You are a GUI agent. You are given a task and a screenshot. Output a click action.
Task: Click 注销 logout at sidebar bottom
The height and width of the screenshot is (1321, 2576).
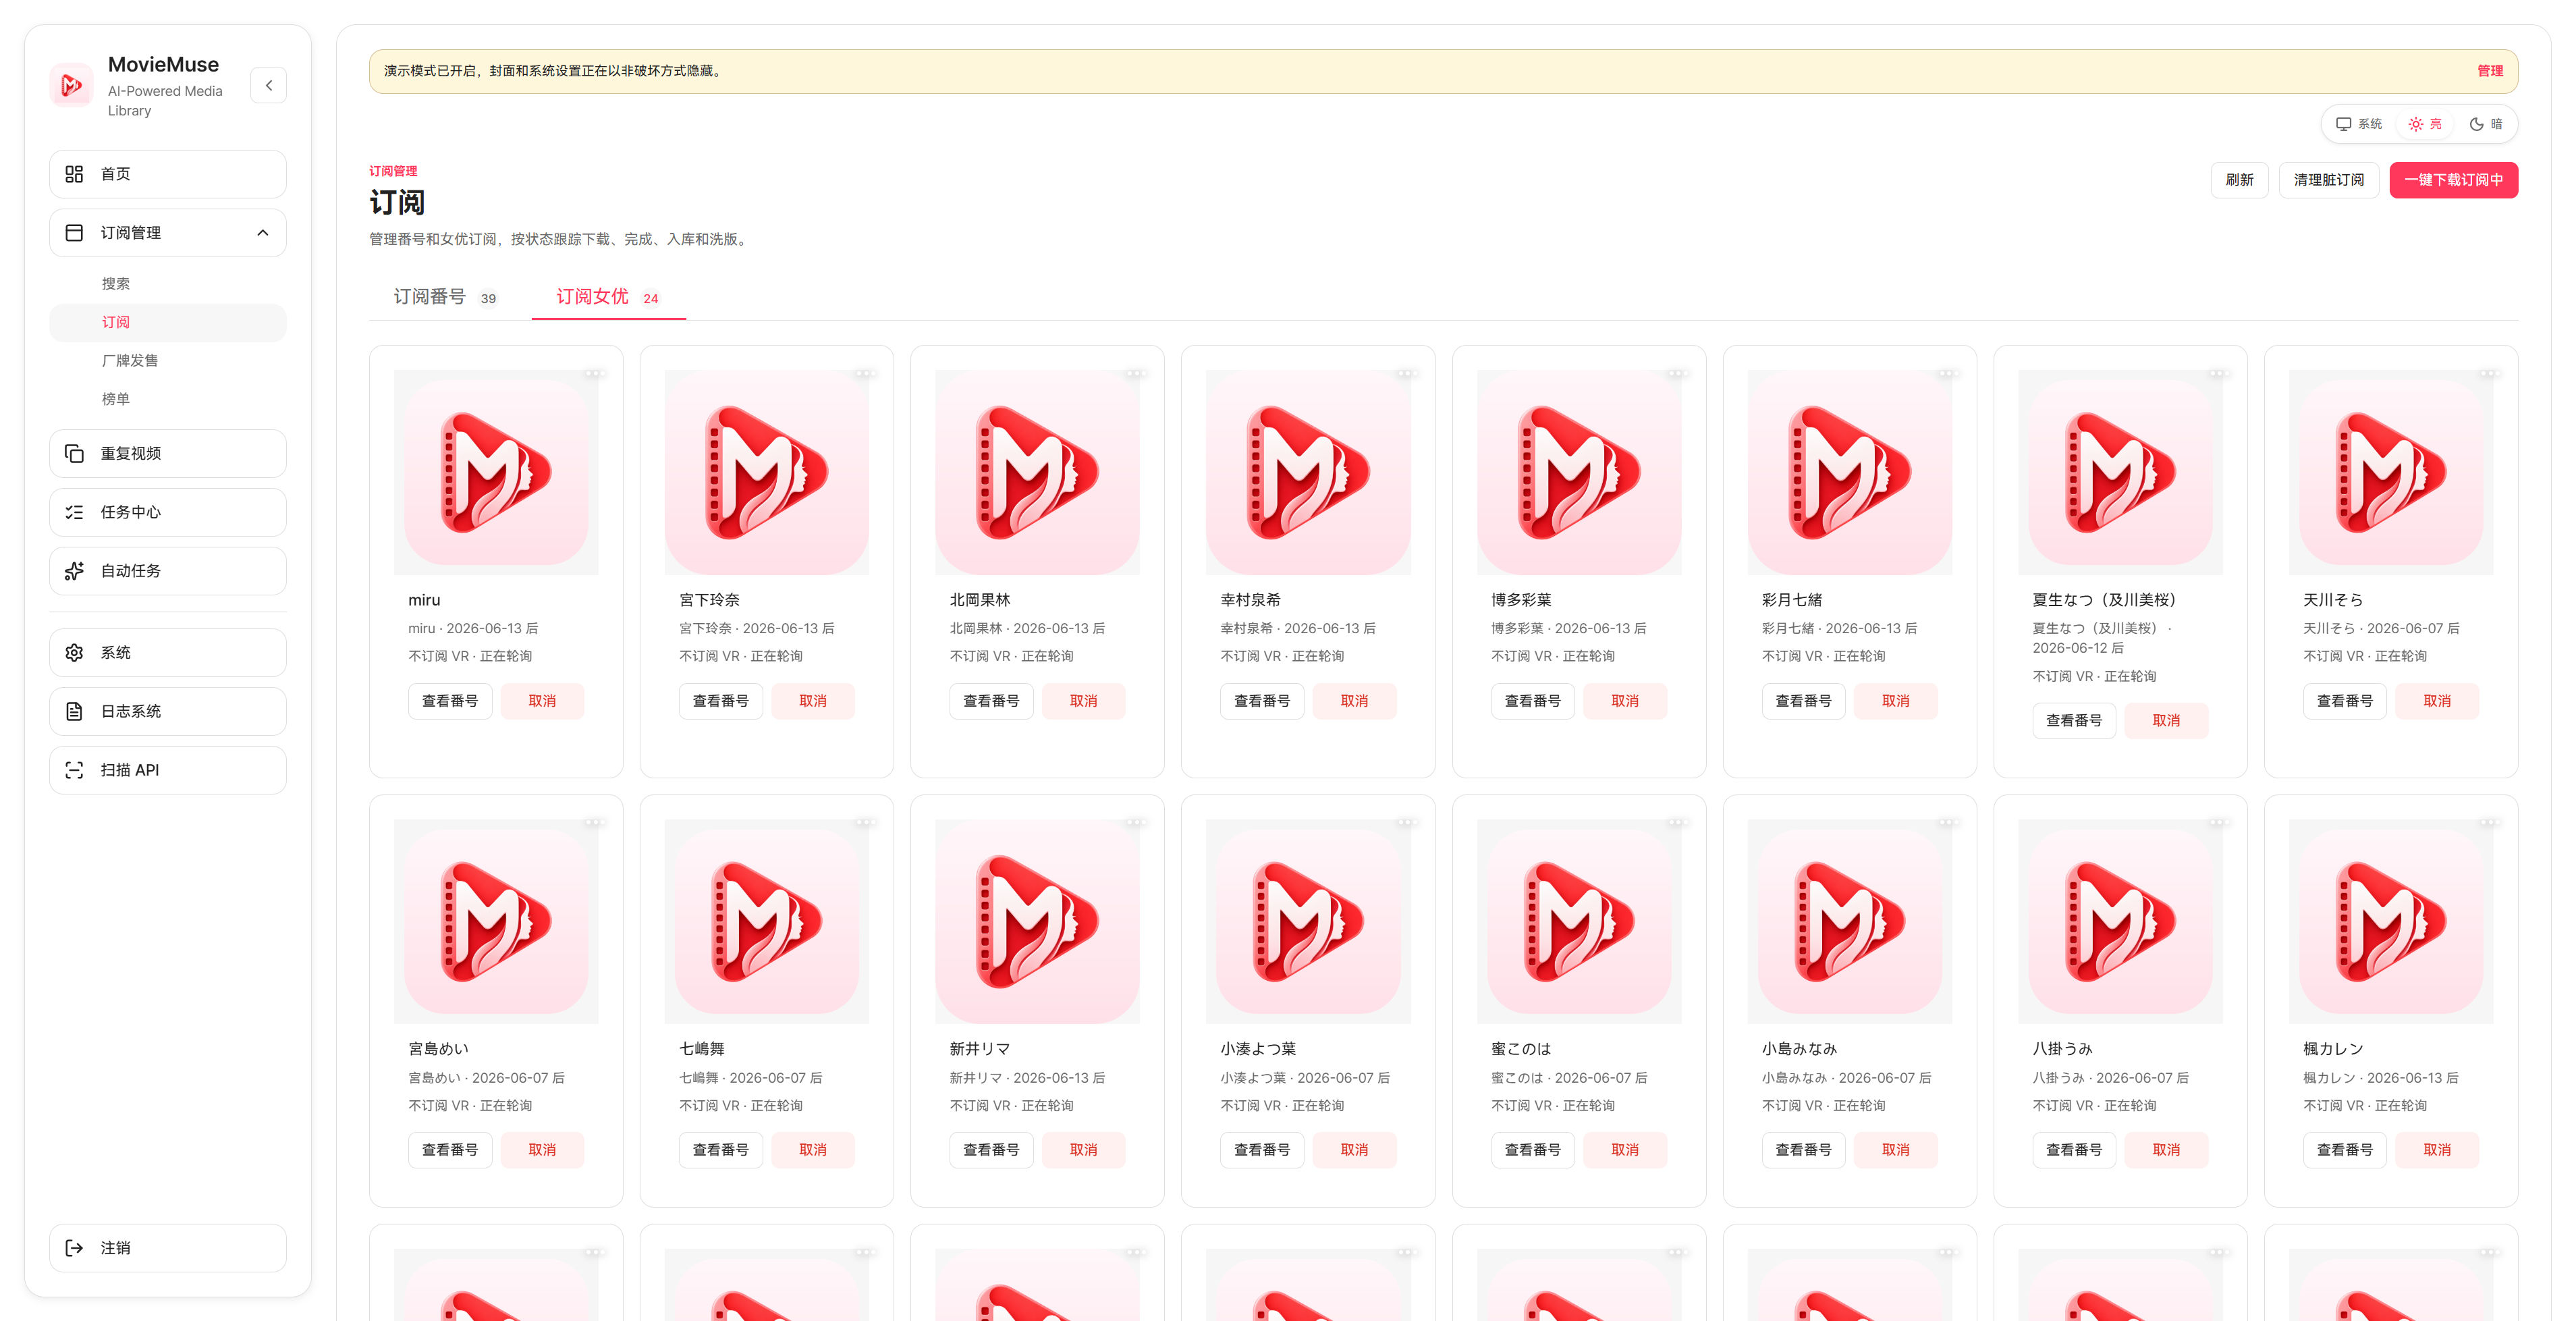[168, 1248]
